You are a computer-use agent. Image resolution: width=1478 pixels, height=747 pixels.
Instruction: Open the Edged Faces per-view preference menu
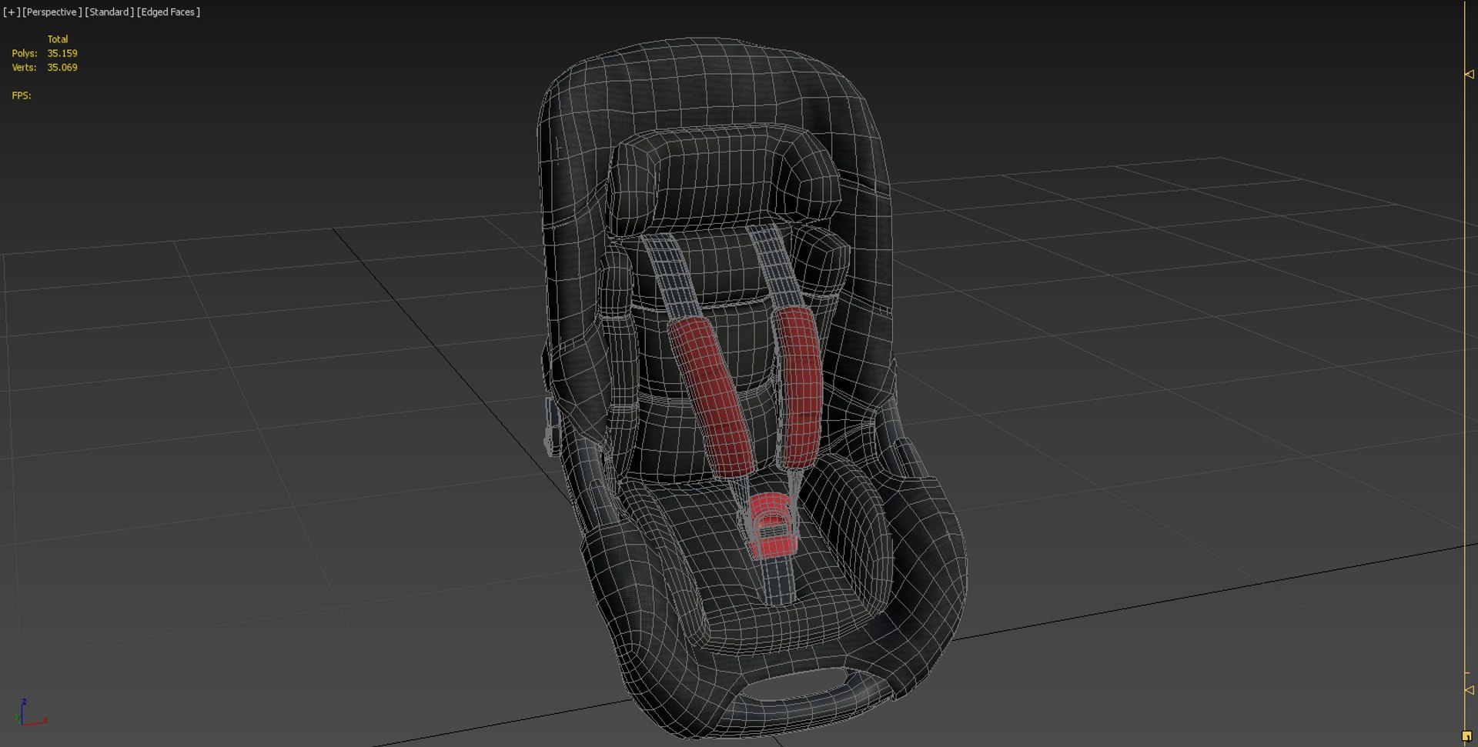tap(168, 12)
